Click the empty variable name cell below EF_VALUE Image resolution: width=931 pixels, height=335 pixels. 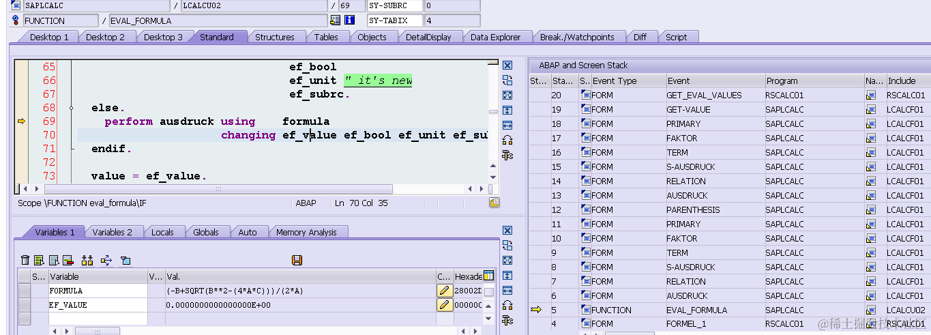[x=98, y=319]
